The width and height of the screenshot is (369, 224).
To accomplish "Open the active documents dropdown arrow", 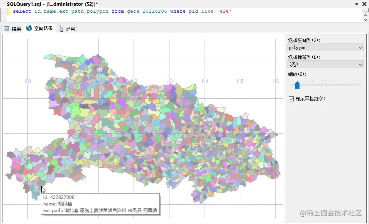I will (357, 4).
